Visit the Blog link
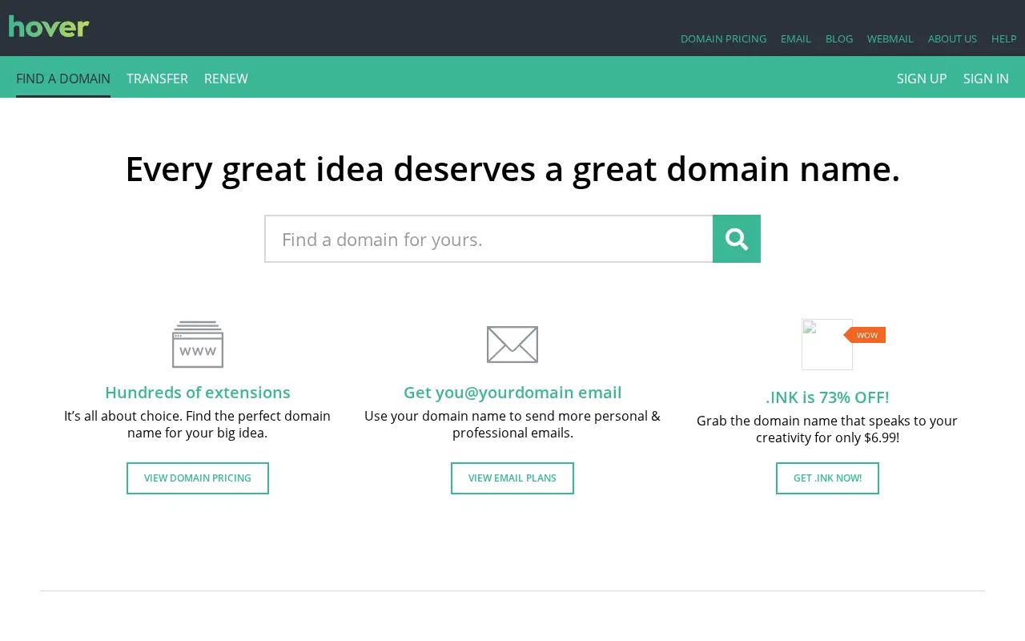 (x=839, y=38)
